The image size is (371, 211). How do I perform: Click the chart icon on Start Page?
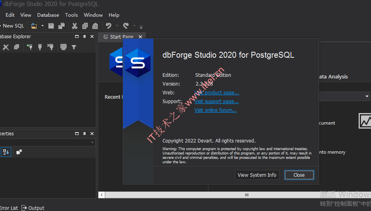365,121
